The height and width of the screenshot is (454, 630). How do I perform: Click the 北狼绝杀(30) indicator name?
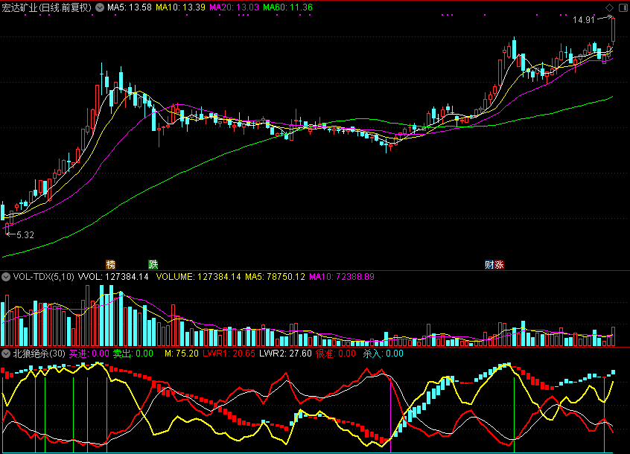coord(39,354)
